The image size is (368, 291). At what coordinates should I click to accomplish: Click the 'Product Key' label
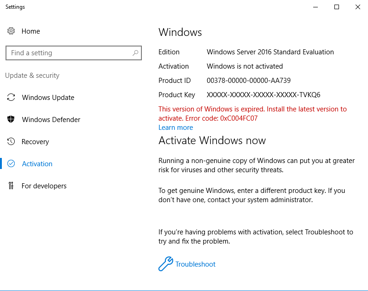coord(176,95)
